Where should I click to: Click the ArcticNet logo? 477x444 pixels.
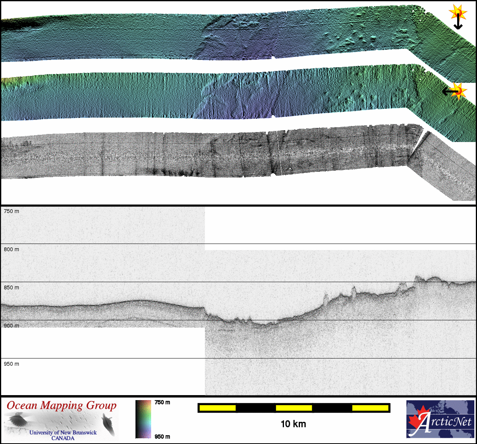(440, 419)
